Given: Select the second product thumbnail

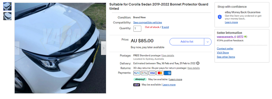Looking at the screenshot, I should tap(7, 16).
